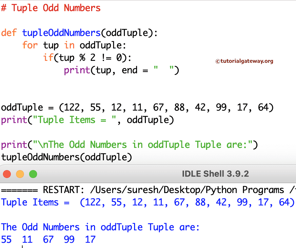
Task: Click the green zoom button
Action: [x=33, y=174]
